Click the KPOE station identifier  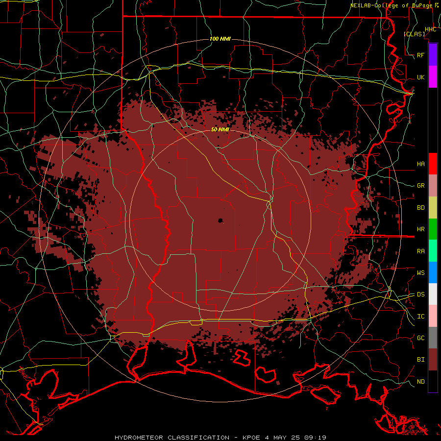pyautogui.click(x=252, y=438)
